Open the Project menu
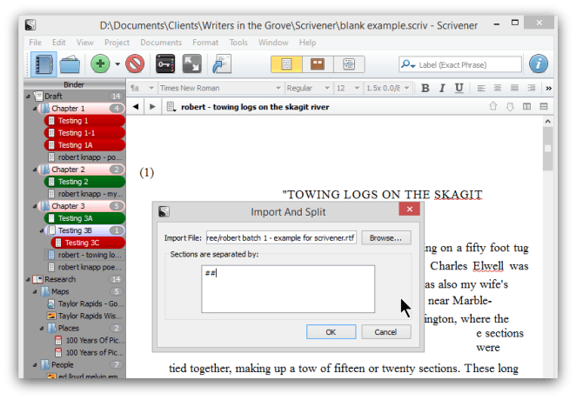 click(117, 43)
